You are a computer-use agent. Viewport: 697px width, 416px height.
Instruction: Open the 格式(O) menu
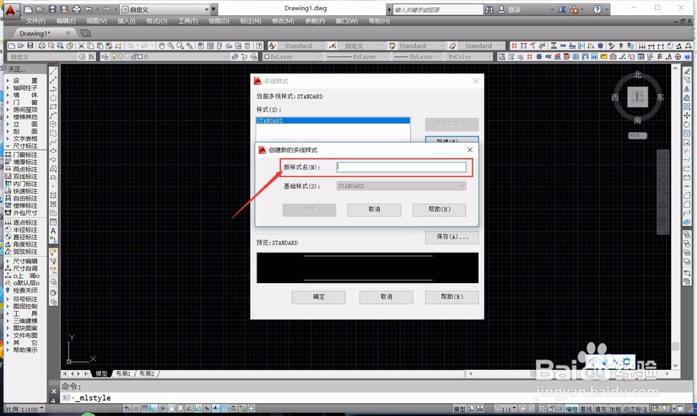pyautogui.click(x=156, y=21)
